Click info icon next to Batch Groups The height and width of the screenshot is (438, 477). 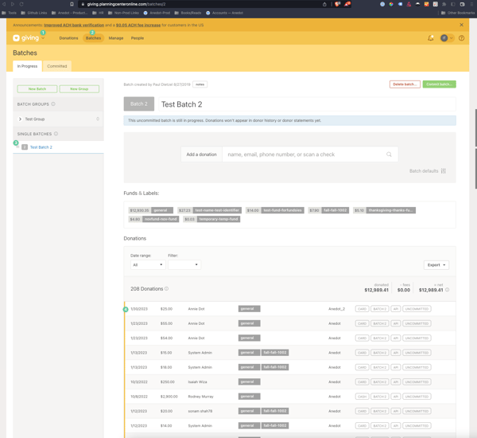tap(53, 104)
